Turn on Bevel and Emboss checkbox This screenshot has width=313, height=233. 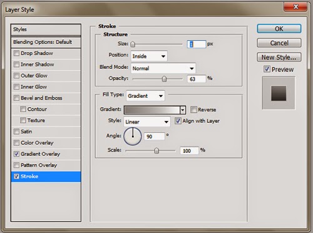[16, 98]
